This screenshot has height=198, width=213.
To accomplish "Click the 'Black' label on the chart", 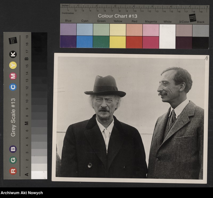I will (201, 22).
